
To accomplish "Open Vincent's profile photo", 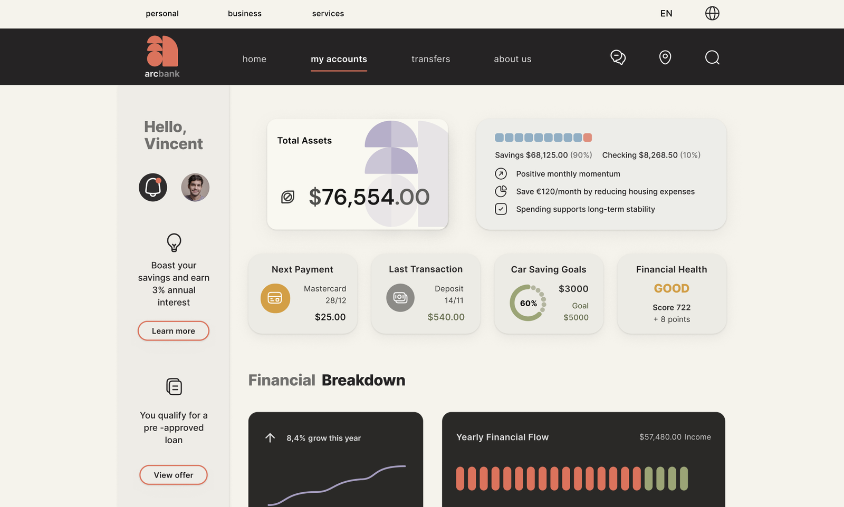I will pos(195,187).
